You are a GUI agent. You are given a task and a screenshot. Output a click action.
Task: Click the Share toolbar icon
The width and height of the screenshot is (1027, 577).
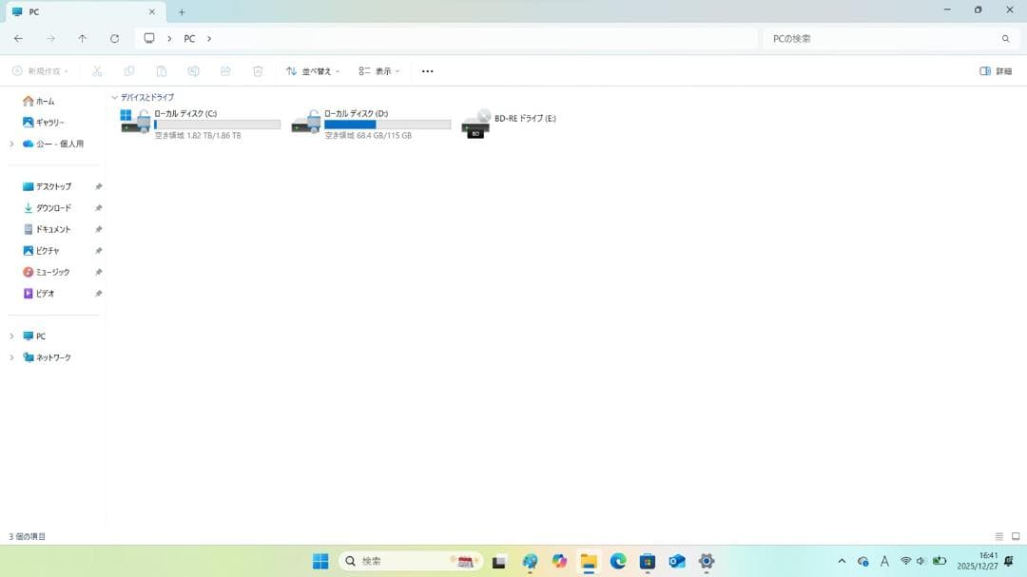pyautogui.click(x=225, y=70)
